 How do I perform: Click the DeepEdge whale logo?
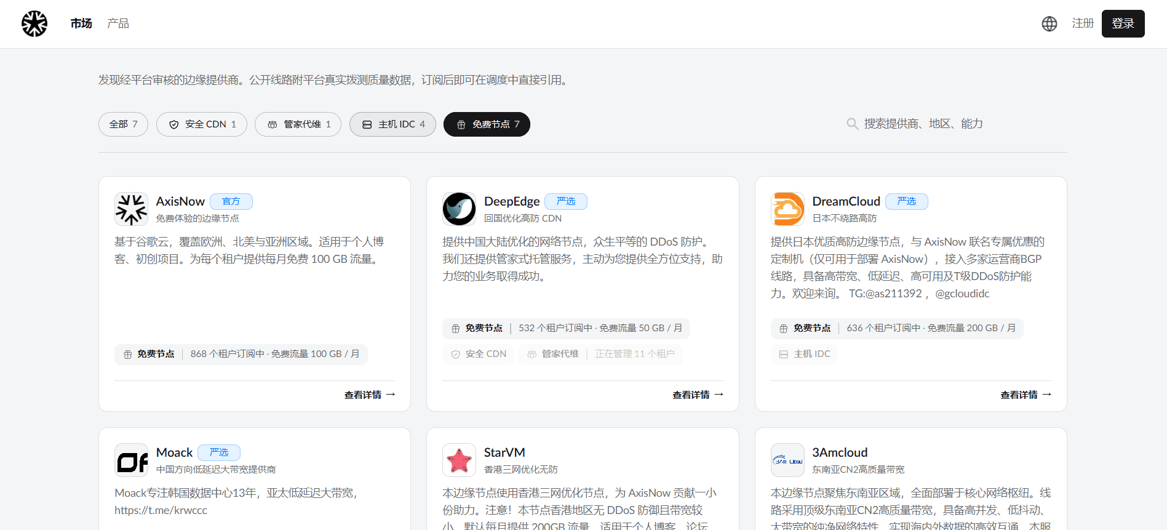click(459, 209)
